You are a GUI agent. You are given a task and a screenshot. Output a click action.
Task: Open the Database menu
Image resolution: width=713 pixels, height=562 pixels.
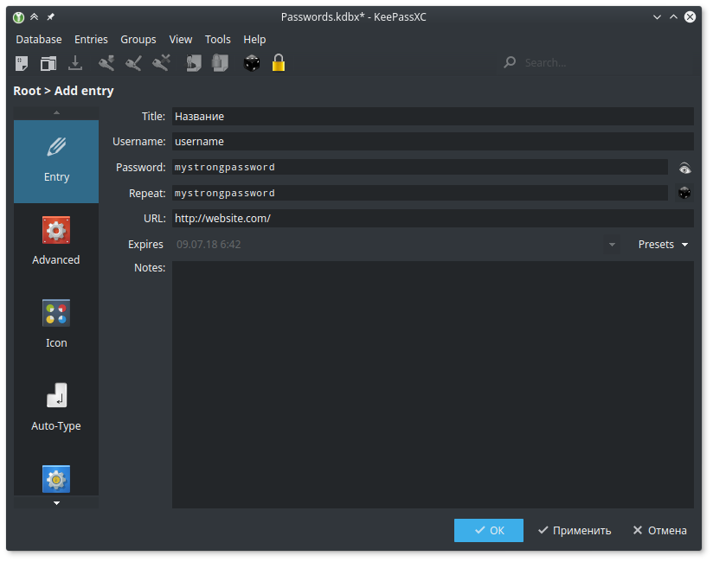(39, 40)
